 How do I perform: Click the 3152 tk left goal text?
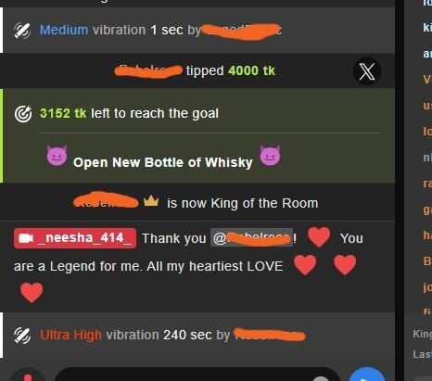tap(129, 113)
